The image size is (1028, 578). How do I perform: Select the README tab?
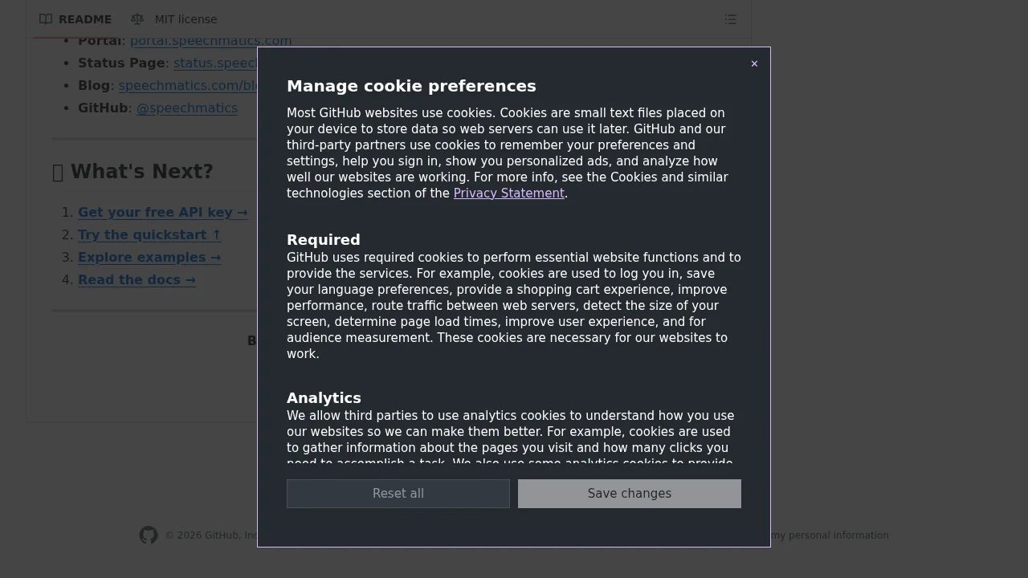(84, 18)
